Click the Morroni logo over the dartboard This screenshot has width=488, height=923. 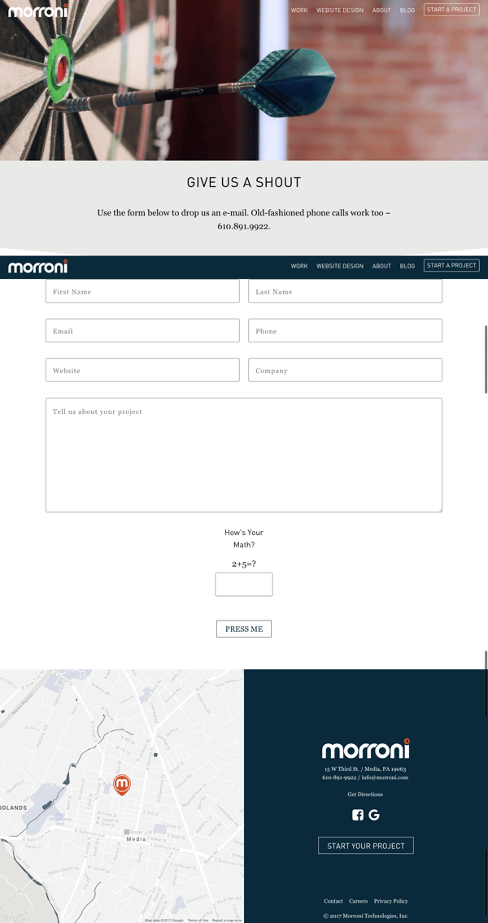click(x=38, y=11)
